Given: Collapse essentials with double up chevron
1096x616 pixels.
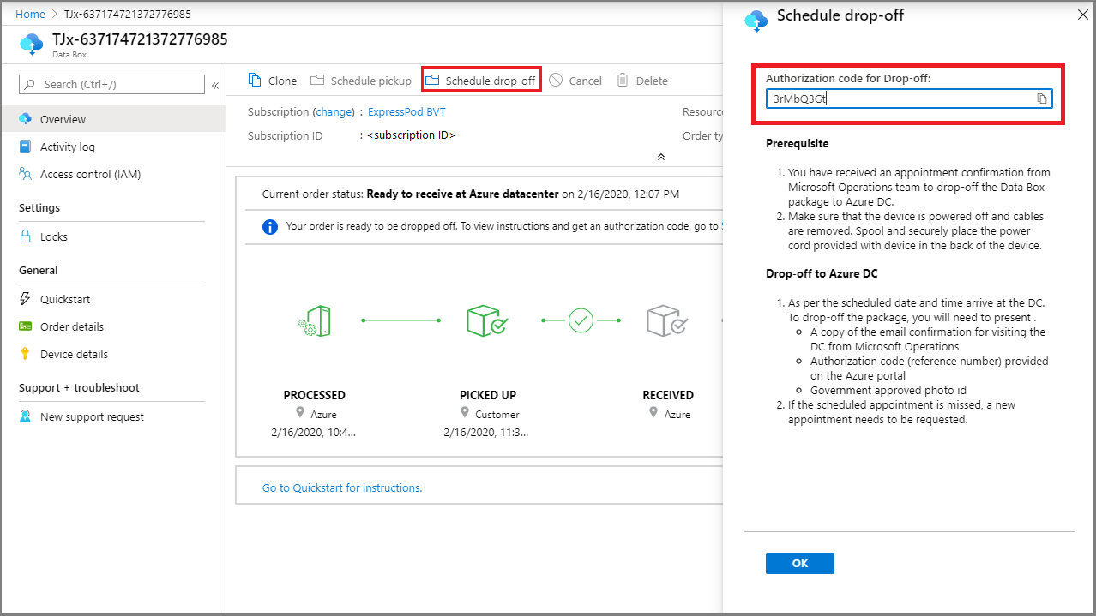Looking at the screenshot, I should click(x=660, y=157).
